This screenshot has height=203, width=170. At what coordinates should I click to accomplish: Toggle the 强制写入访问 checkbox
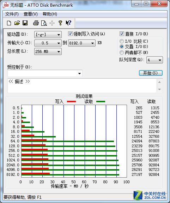(70, 34)
